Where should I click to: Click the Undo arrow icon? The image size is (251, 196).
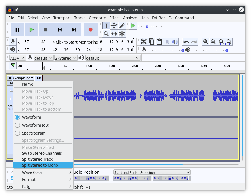point(186,42)
